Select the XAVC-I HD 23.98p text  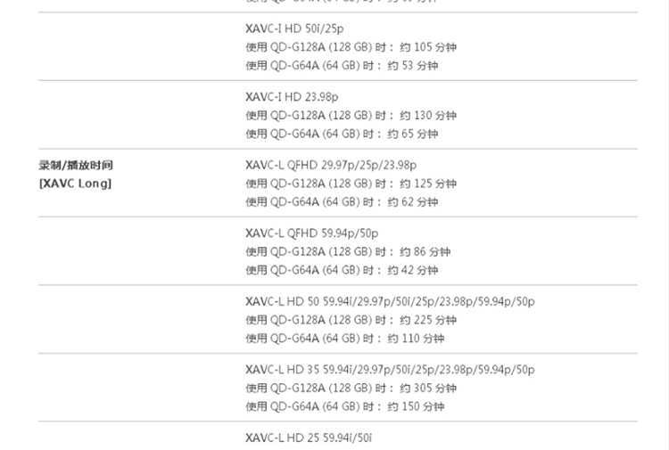point(292,97)
